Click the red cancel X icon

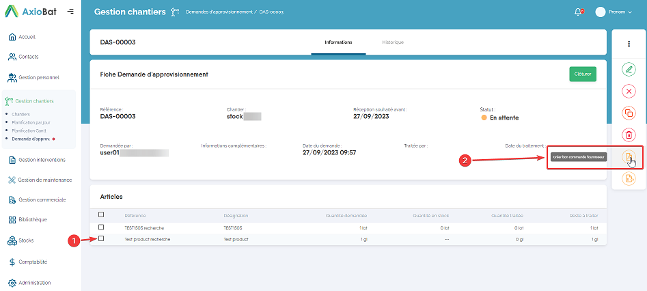629,91
